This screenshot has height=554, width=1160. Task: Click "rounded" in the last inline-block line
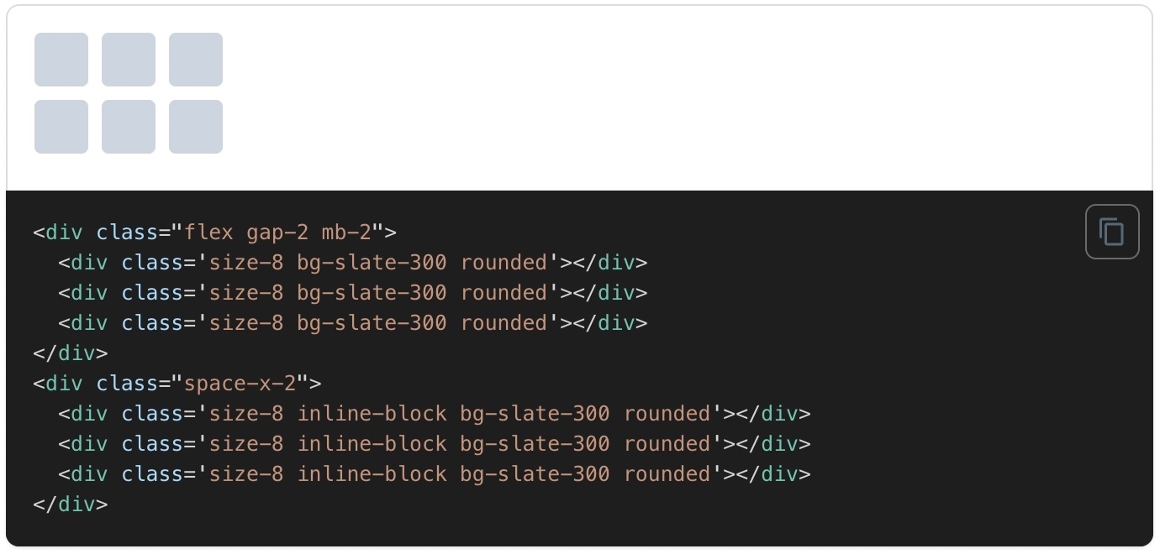(x=667, y=474)
